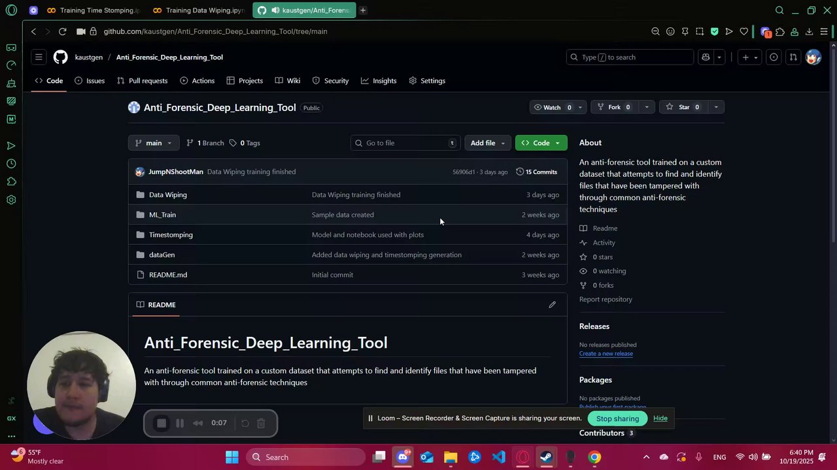The image size is (837, 470).
Task: Hide the Loom sharing notification
Action: coord(660,418)
